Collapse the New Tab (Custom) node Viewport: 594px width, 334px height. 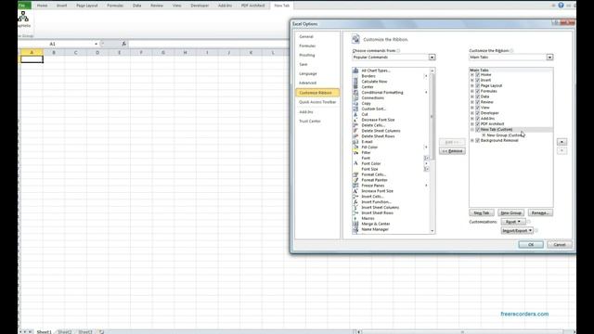472,130
